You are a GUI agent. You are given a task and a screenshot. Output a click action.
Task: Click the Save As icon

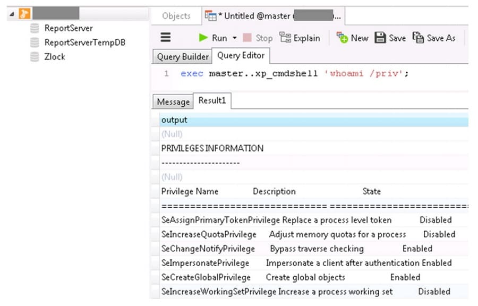coord(418,38)
